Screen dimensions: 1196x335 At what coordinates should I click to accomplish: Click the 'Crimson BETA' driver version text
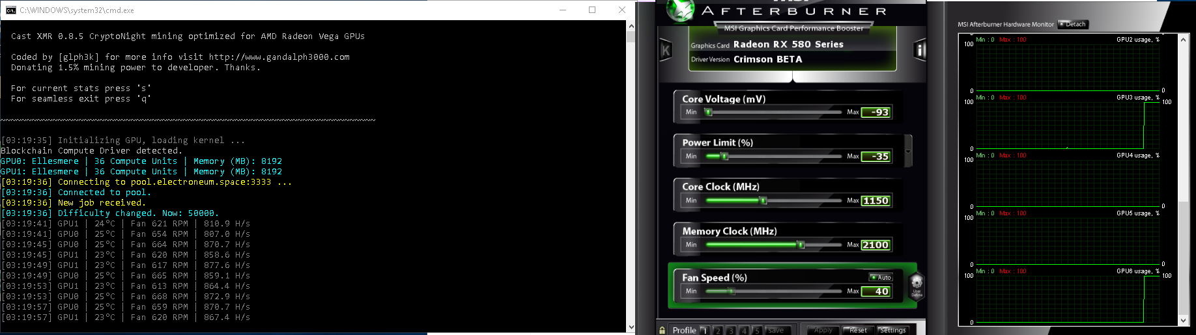coord(768,59)
